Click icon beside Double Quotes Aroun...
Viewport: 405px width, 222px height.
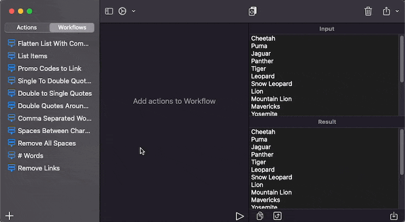pos(12,105)
